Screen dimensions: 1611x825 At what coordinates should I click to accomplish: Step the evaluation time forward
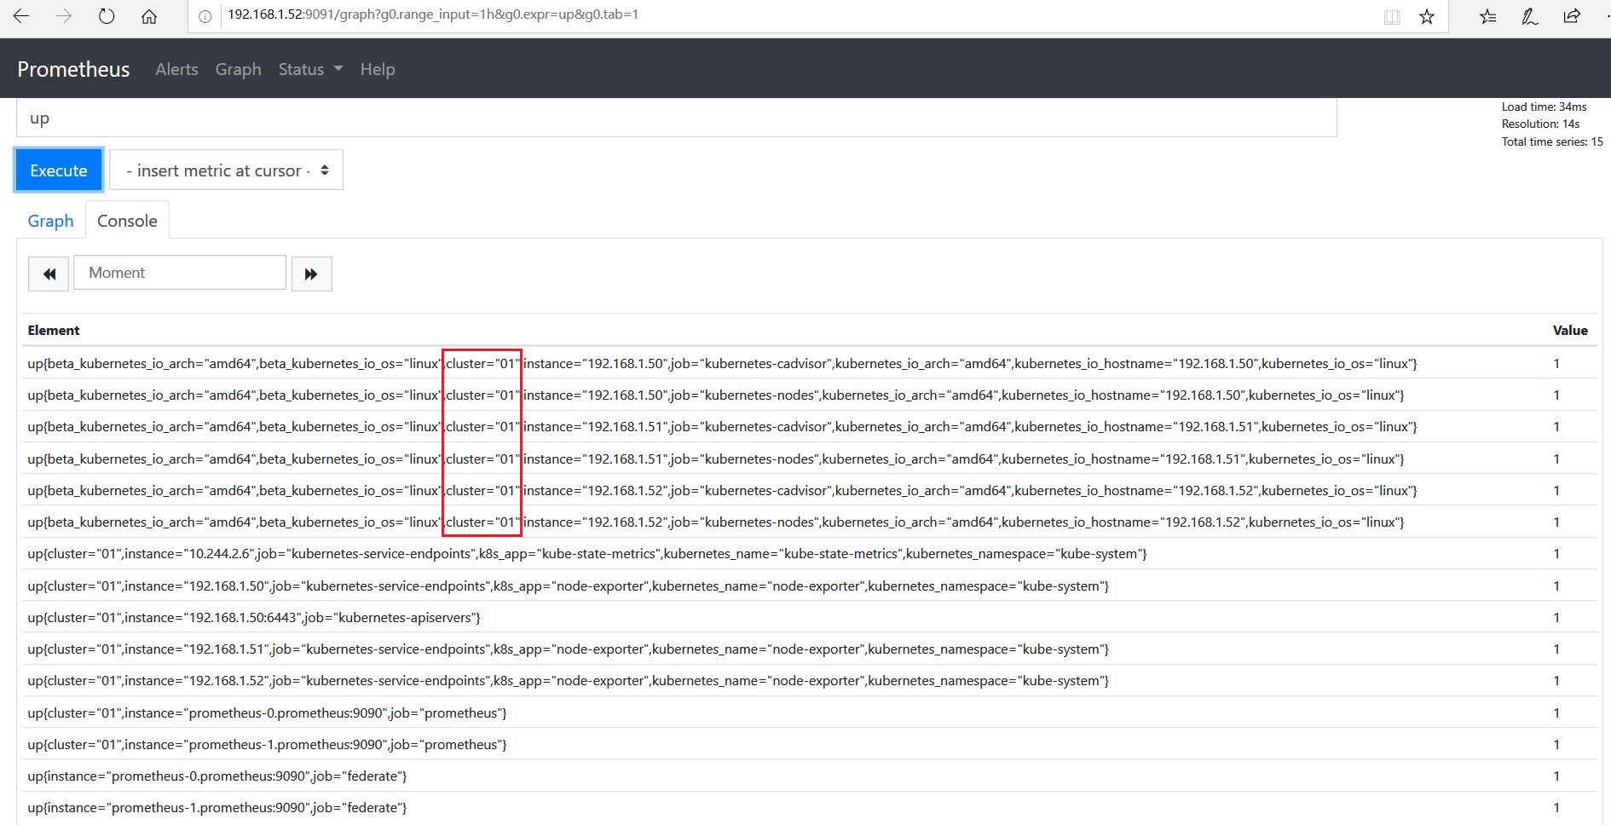312,274
